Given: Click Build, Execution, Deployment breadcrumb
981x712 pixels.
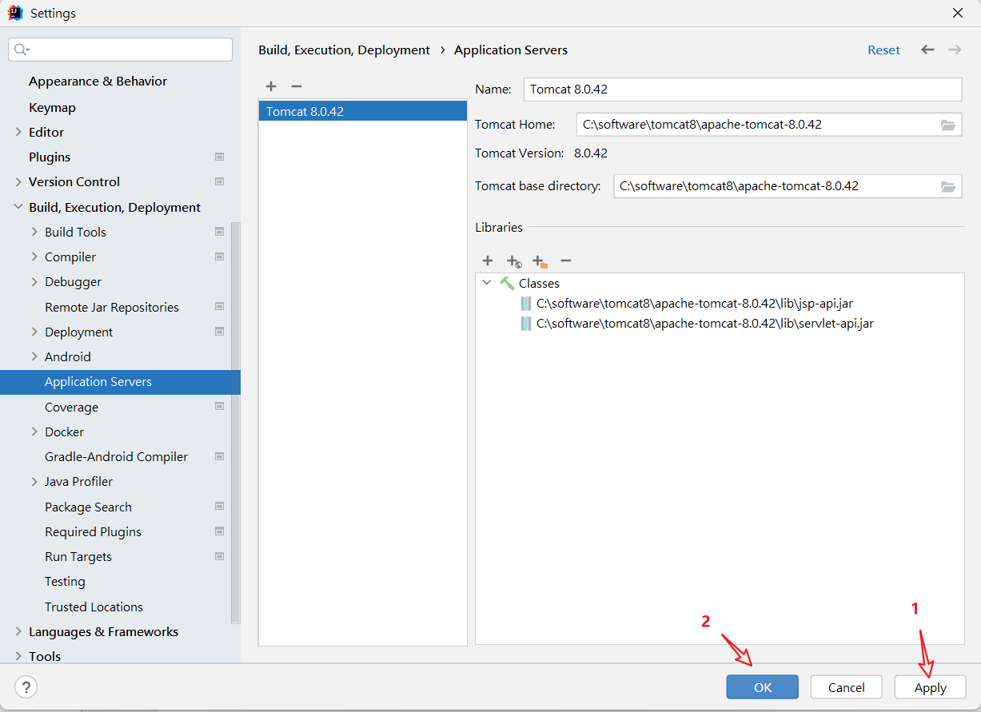Looking at the screenshot, I should point(344,50).
